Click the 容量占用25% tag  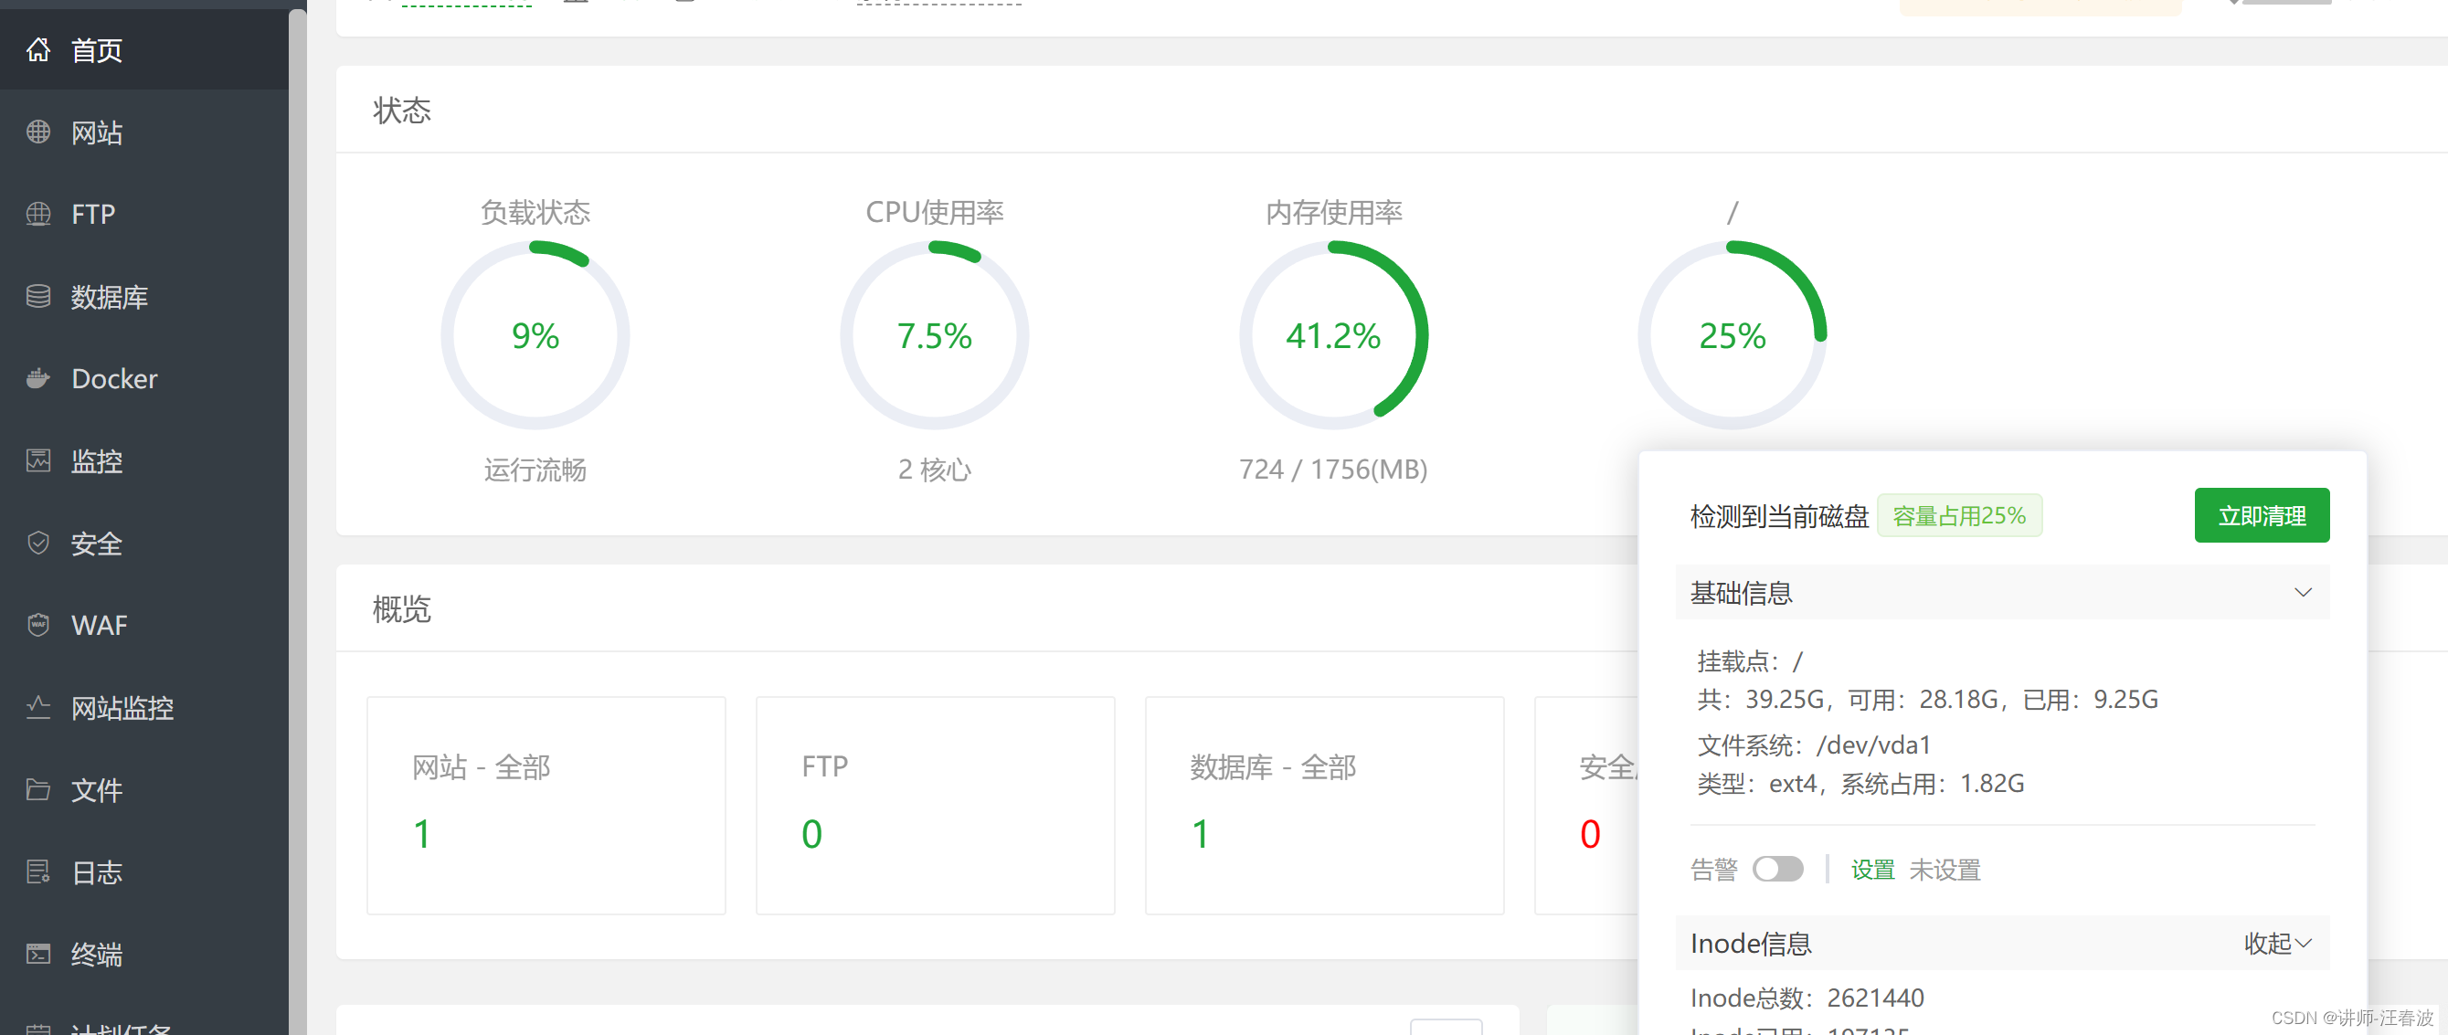pos(1958,515)
